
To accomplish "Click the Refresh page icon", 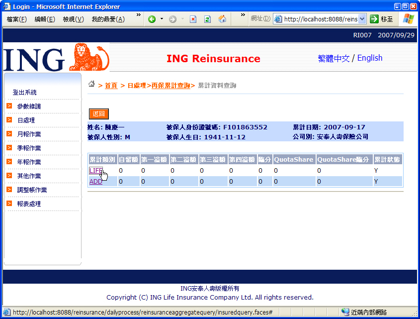I will (x=207, y=19).
